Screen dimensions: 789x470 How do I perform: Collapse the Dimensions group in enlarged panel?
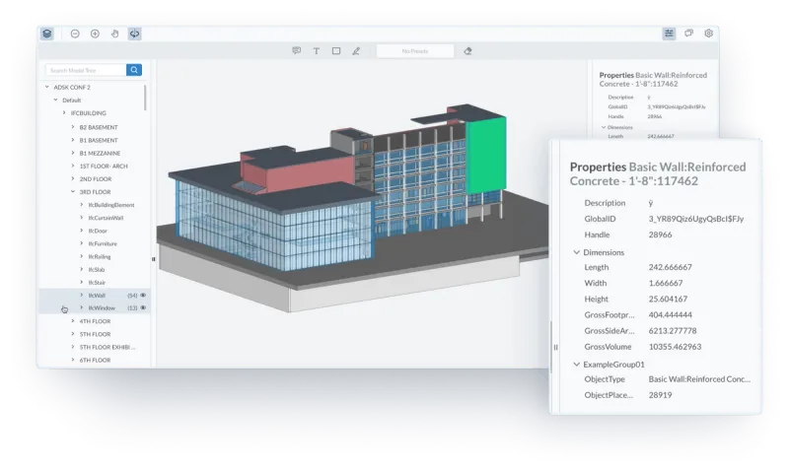(x=577, y=252)
